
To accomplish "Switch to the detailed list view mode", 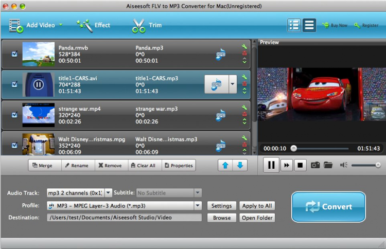I will point(293,25).
